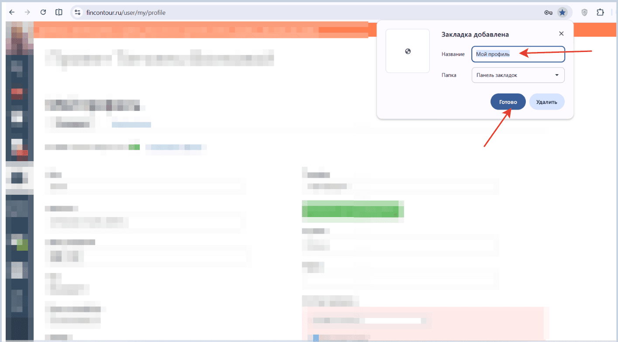Click the bookmark thumbnail preview
The height and width of the screenshot is (342, 618).
(407, 51)
